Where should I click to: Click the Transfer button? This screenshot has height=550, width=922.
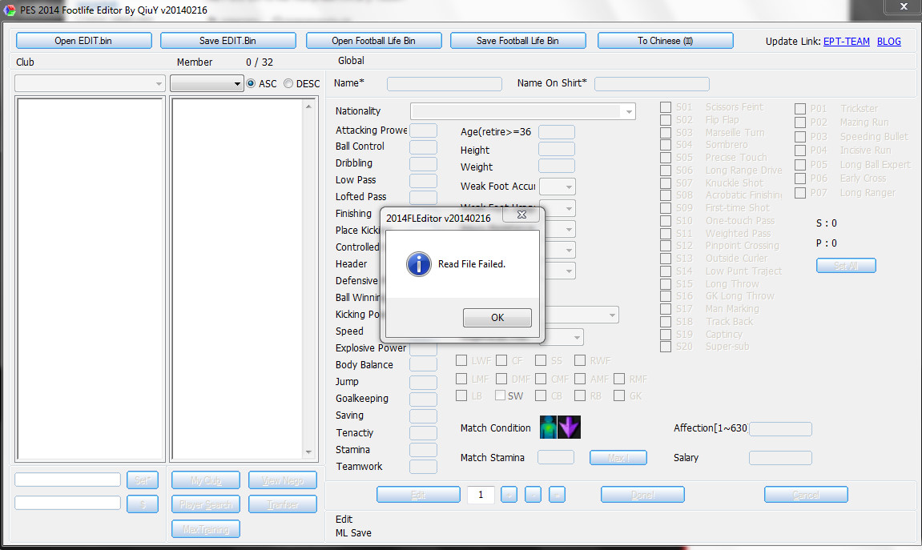(282, 504)
